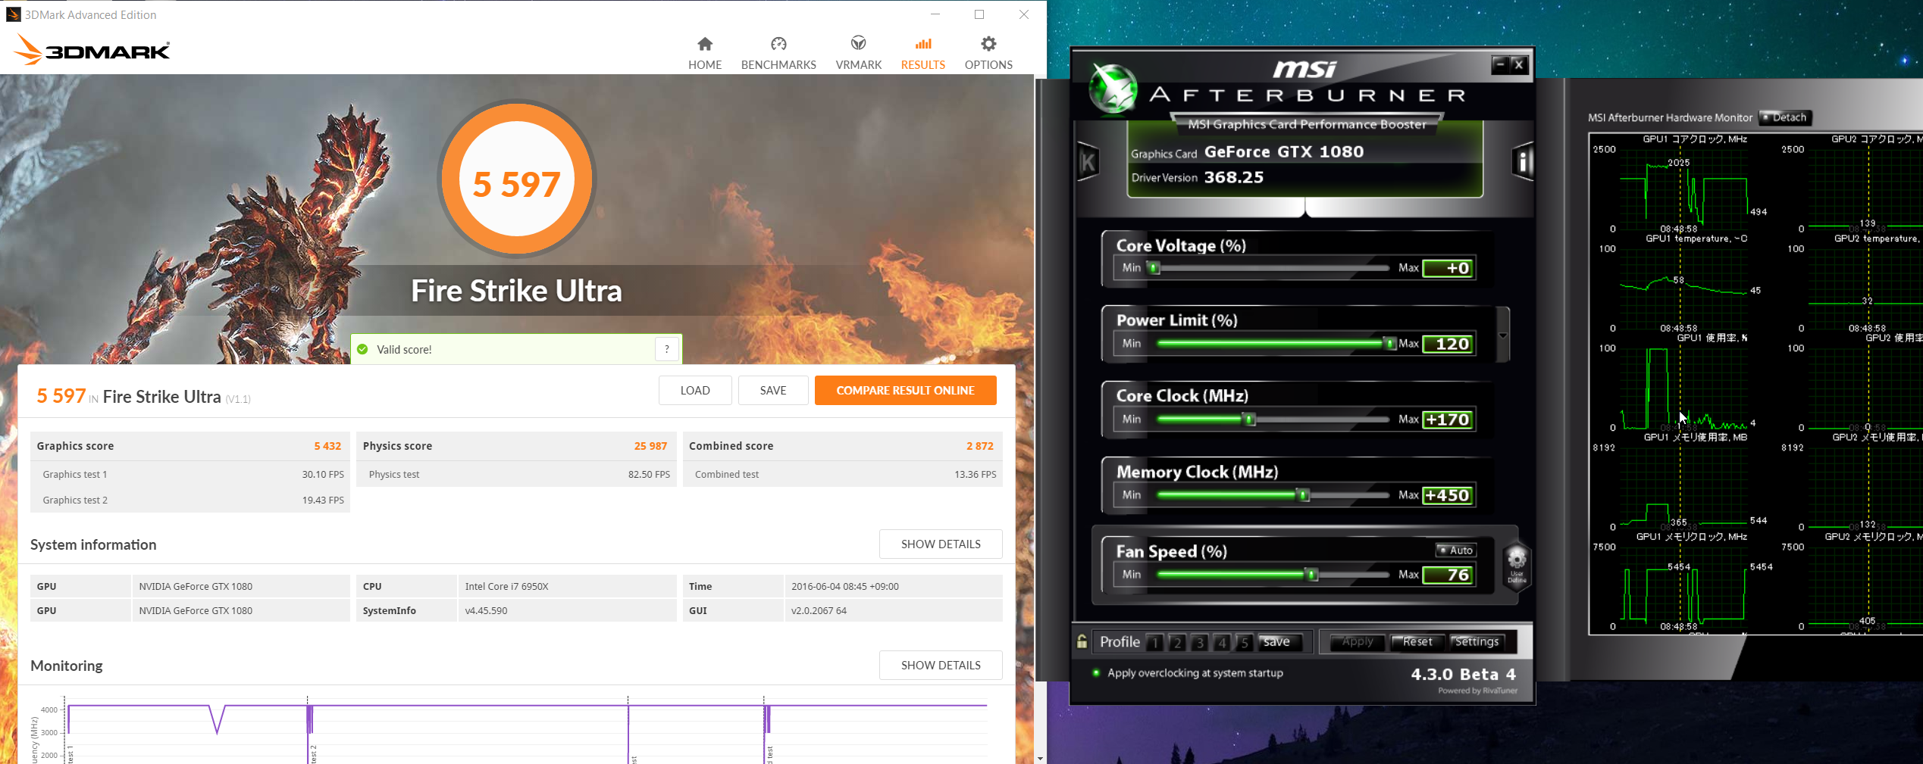
Task: Click Afterburner information i button
Action: tap(1523, 161)
